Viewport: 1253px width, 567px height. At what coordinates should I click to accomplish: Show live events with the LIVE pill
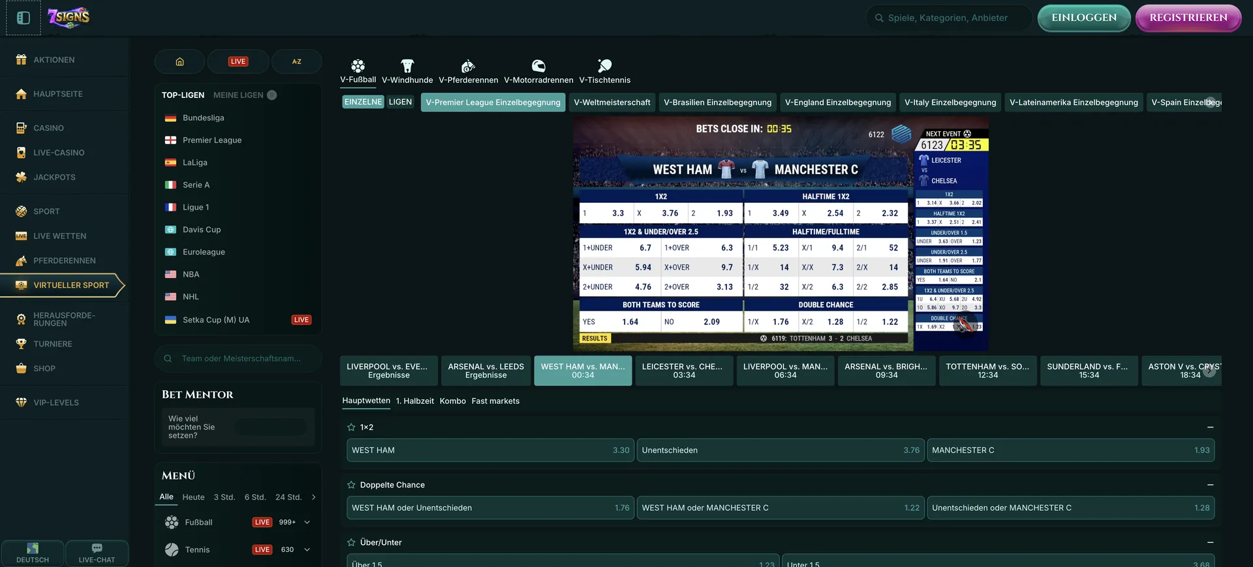(x=238, y=61)
